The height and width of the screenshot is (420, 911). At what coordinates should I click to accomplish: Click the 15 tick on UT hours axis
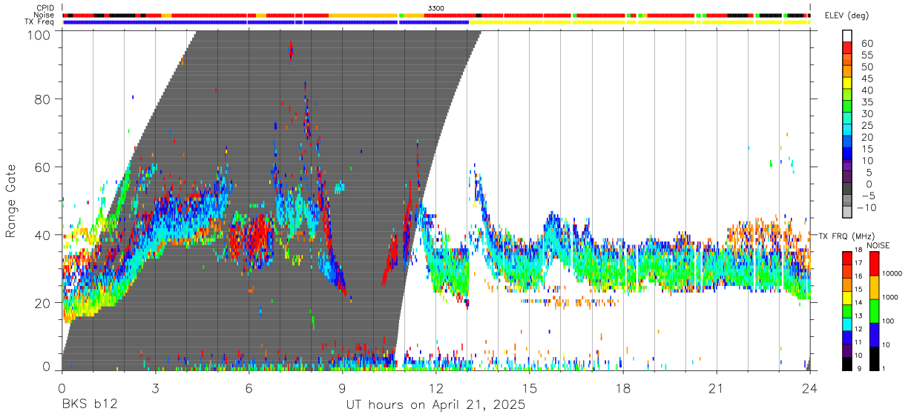pyautogui.click(x=529, y=388)
